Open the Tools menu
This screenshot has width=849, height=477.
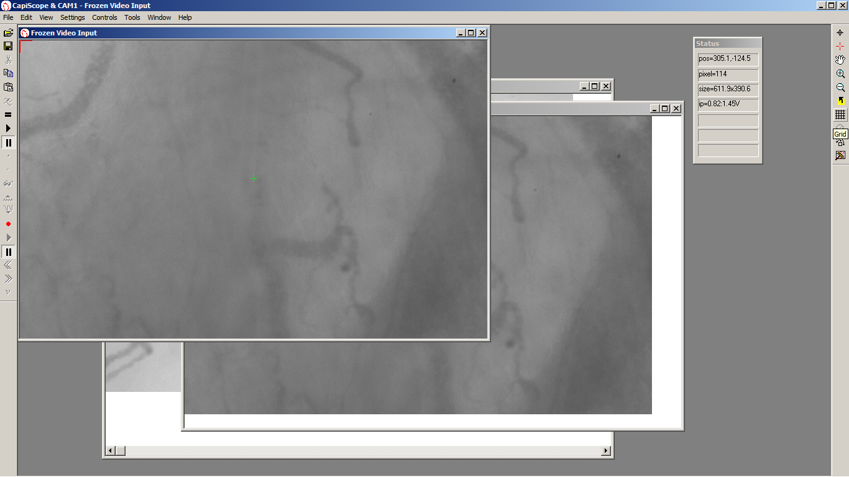tap(132, 17)
